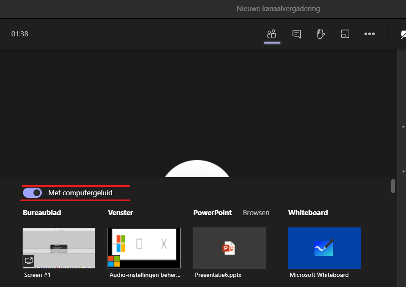Click the PowerPoint file icon
The height and width of the screenshot is (287, 406).
(229, 248)
